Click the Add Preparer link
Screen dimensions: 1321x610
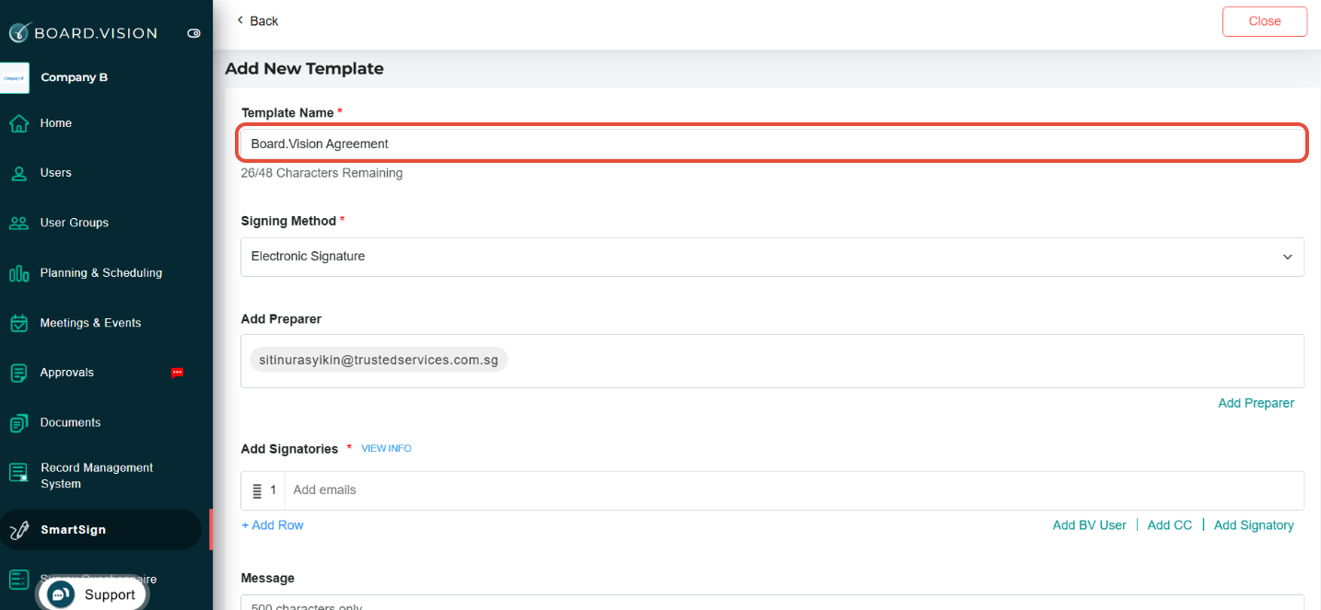pyautogui.click(x=1256, y=403)
